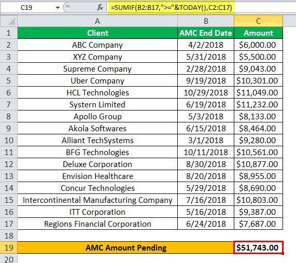The width and height of the screenshot is (296, 263).
Task: Select the Concur Technologies cell
Action: coord(97,188)
